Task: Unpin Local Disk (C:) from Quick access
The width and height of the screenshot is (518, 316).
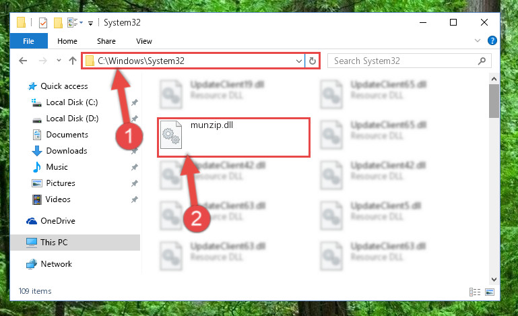Action: pyautogui.click(x=135, y=102)
